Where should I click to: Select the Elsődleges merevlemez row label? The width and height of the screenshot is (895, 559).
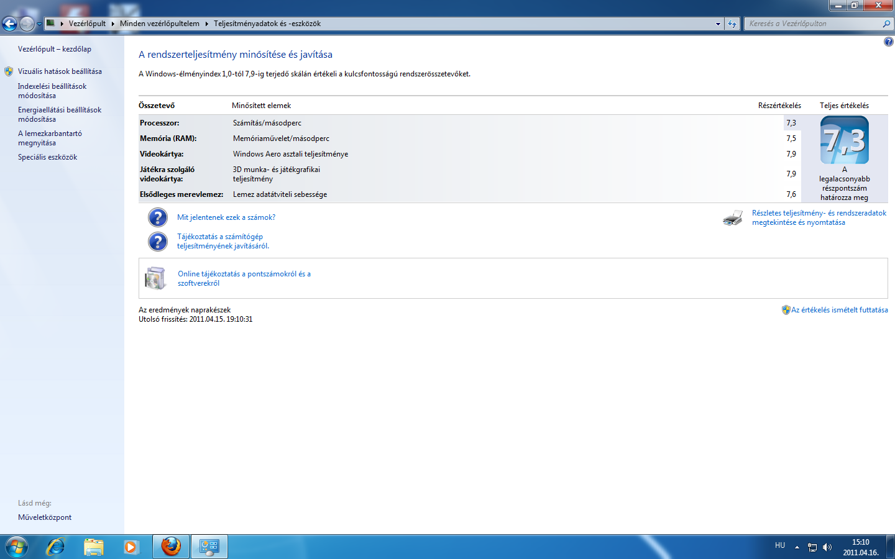tap(181, 194)
